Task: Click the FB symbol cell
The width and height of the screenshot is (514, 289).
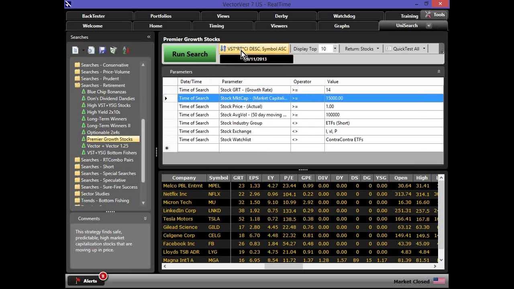Action: [x=218, y=244]
